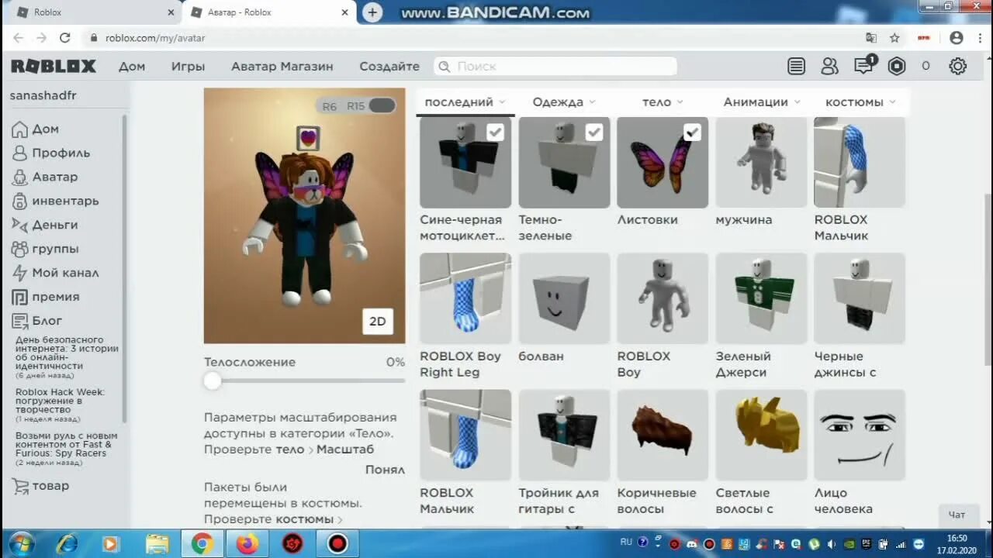Click the translate page icon in address bar

[x=871, y=38]
